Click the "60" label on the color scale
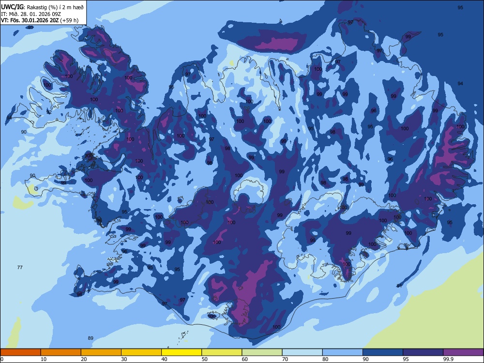Viewport: 484px width, 363px height. coord(245,359)
